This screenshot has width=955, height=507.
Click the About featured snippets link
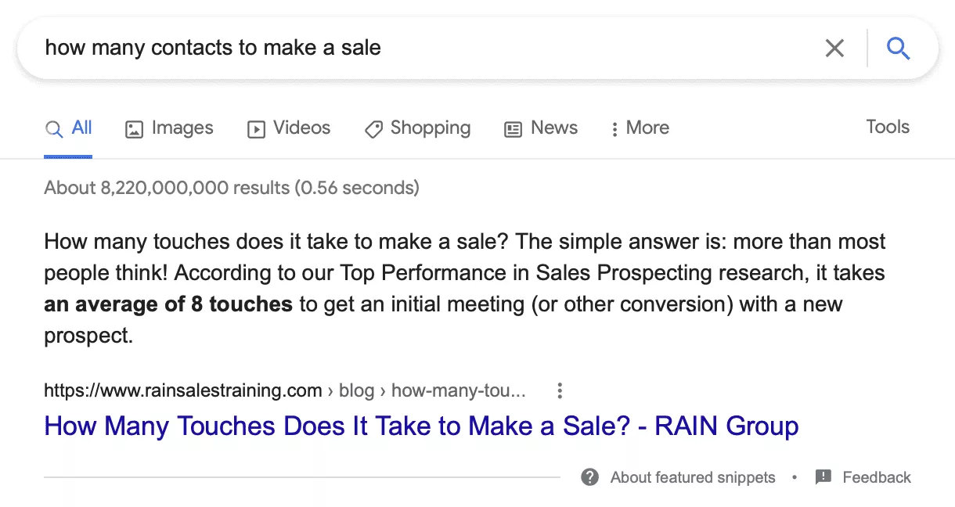(693, 477)
